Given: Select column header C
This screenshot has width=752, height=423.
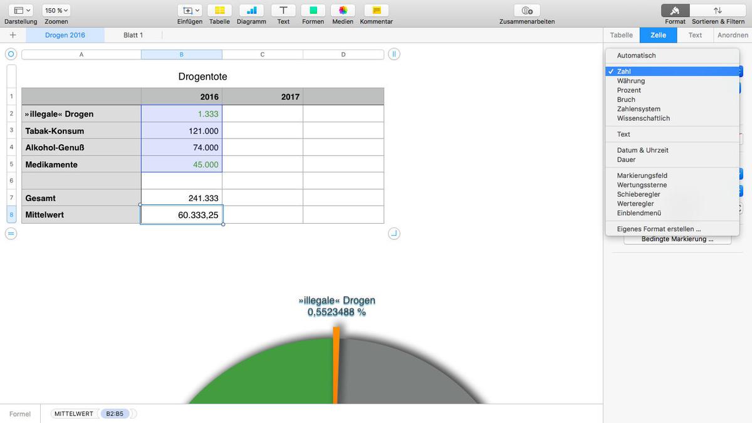Looking at the screenshot, I should 263,55.
